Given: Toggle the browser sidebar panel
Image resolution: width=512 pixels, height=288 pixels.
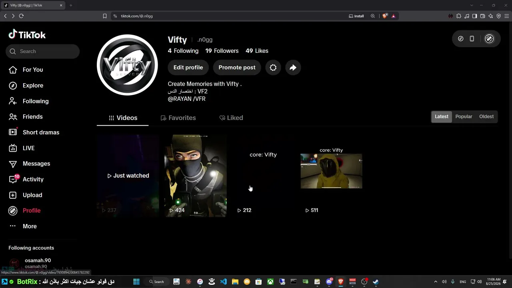Looking at the screenshot, I should click(x=475, y=16).
